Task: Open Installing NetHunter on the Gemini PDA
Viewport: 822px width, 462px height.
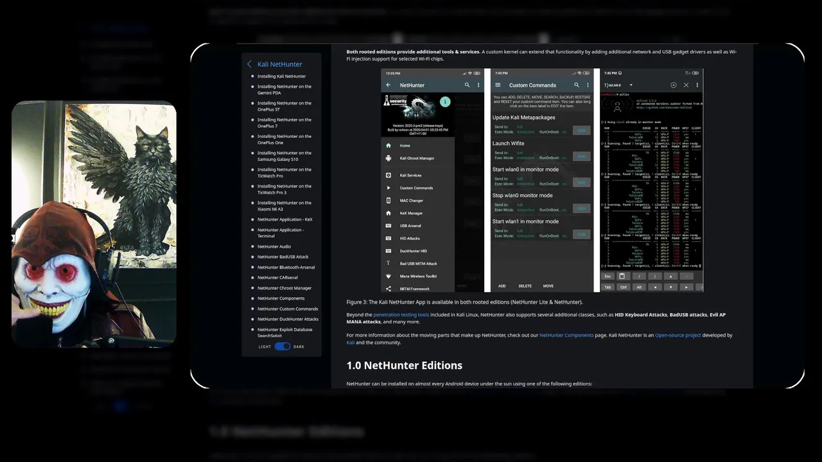Action: (x=284, y=89)
